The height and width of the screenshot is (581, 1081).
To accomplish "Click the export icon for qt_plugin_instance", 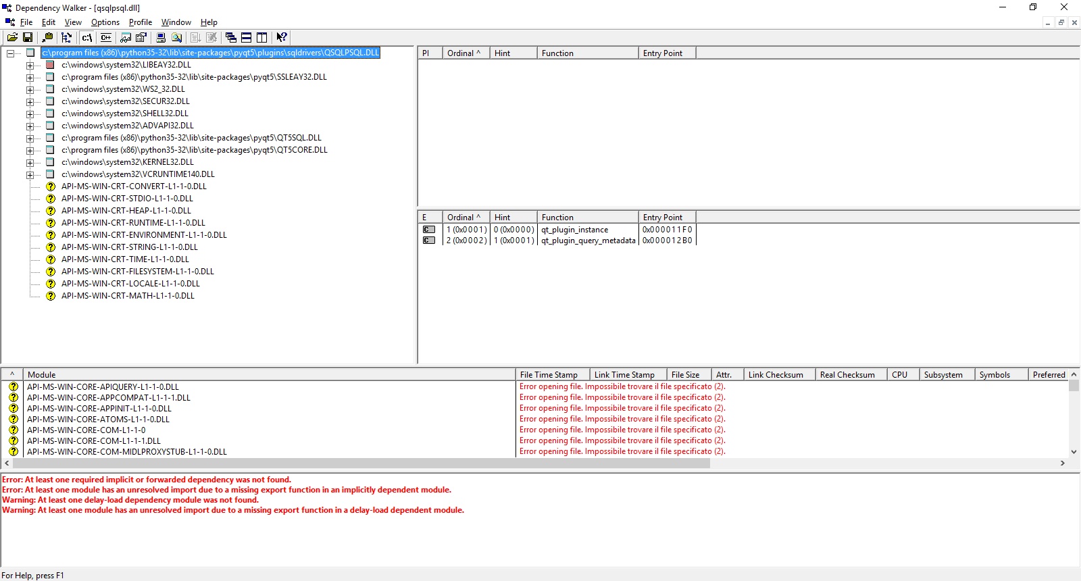I will [x=429, y=230].
